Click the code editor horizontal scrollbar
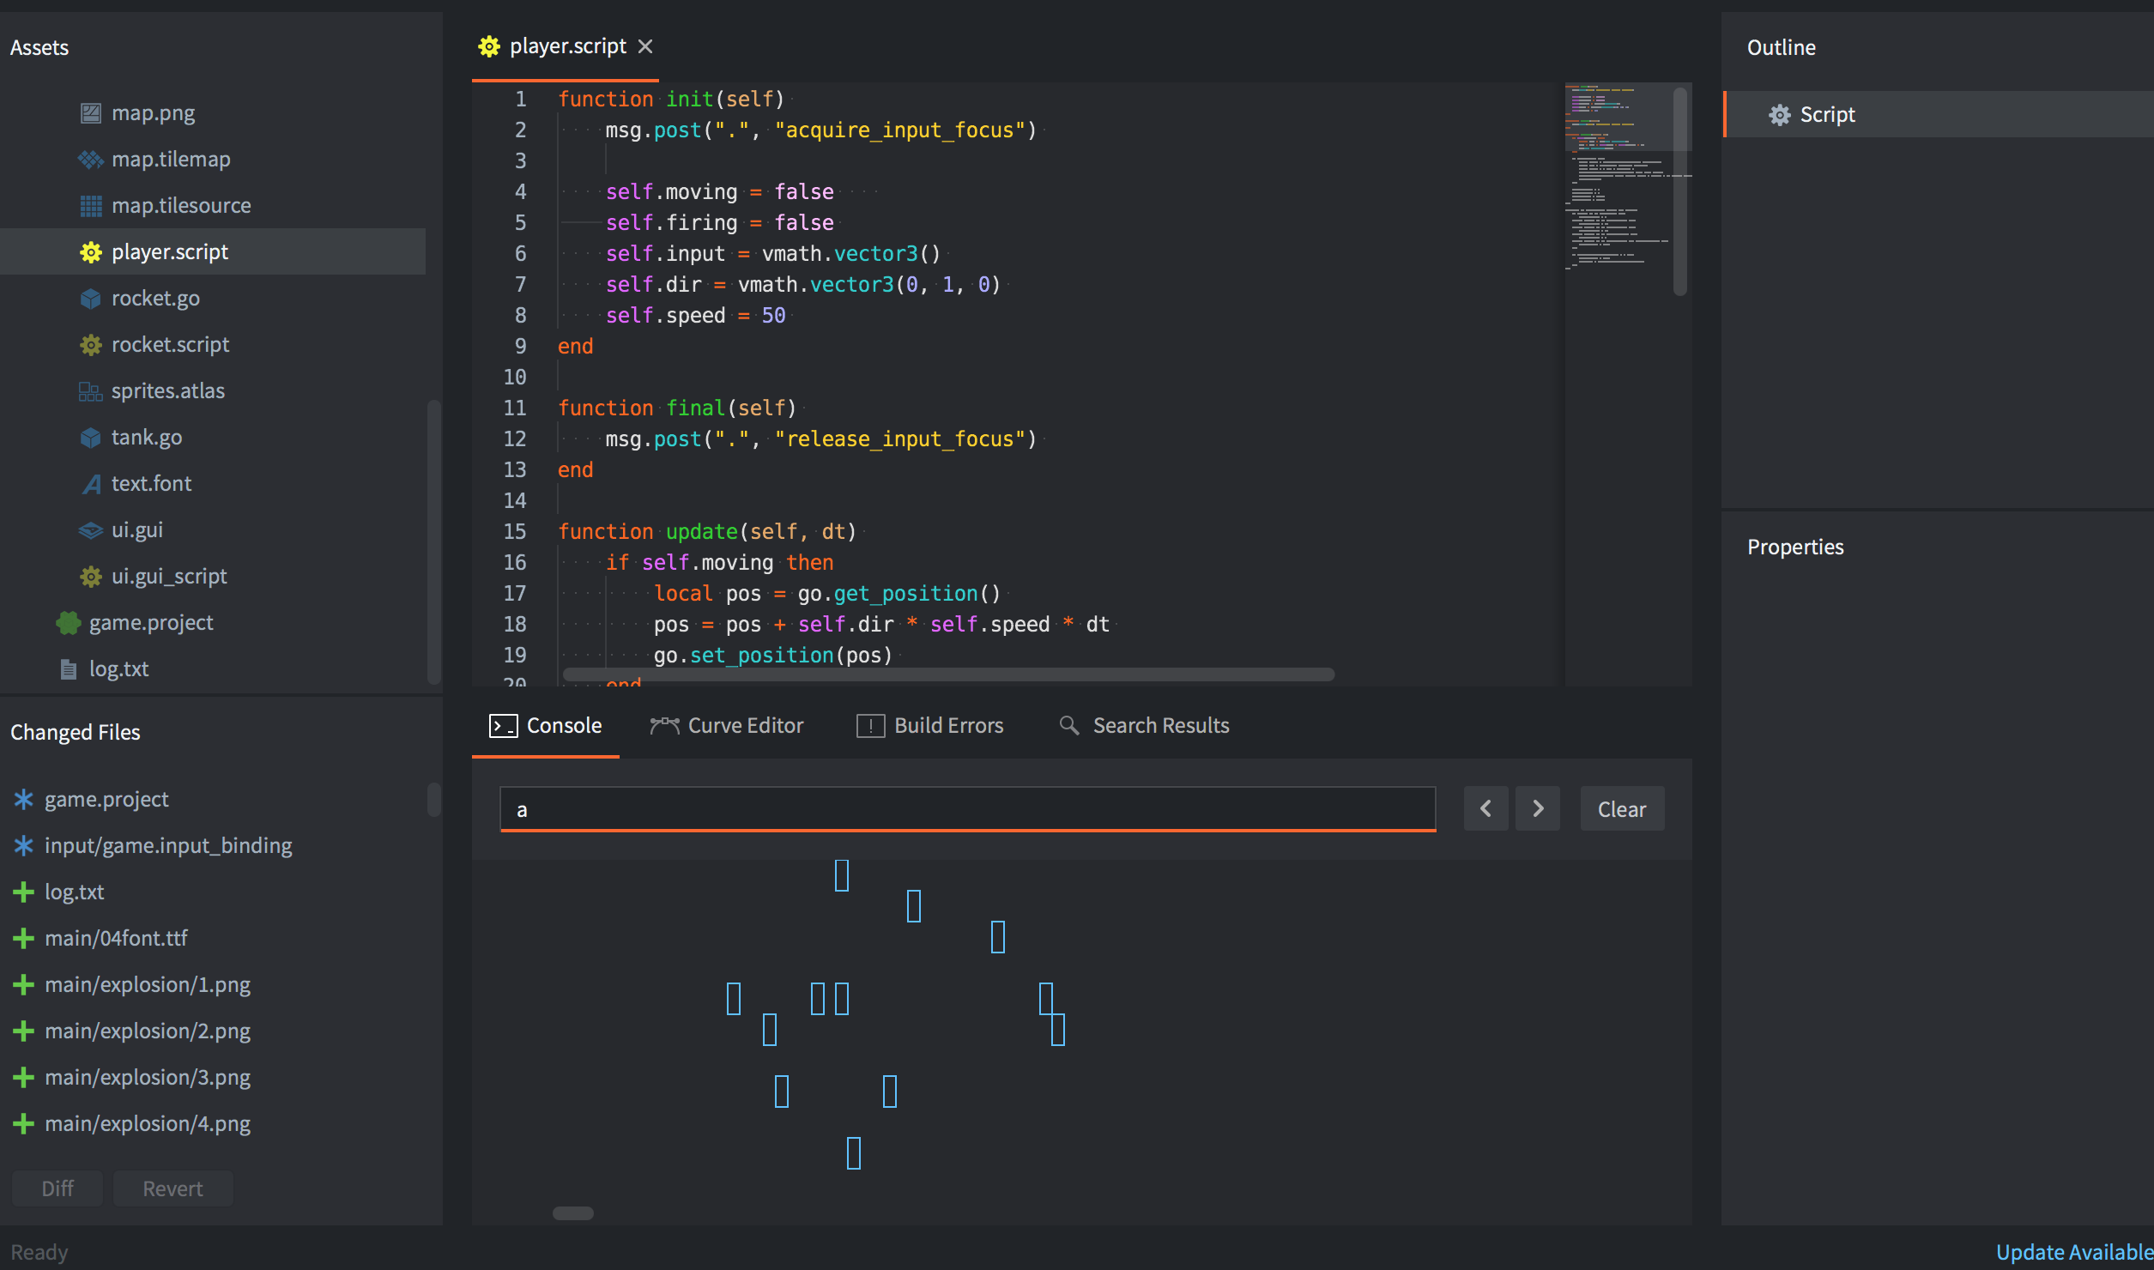Image resolution: width=2154 pixels, height=1270 pixels. [948, 674]
